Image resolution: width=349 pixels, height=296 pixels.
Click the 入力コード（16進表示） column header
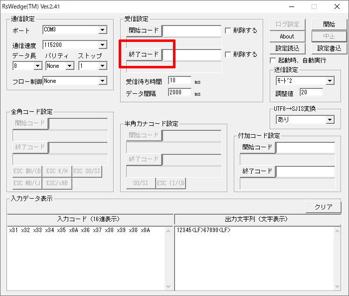90,219
